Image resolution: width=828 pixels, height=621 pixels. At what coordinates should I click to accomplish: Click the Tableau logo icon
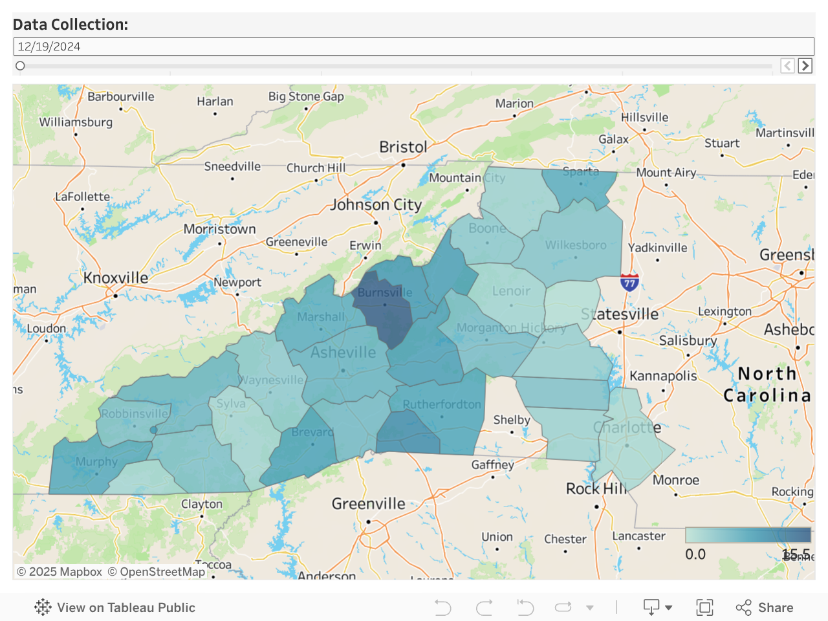point(43,607)
